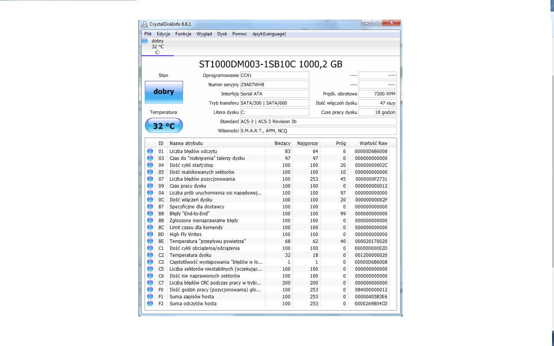Click the power-on hours field '18 godzin'
Screen dimensions: 554x346
click(x=378, y=112)
